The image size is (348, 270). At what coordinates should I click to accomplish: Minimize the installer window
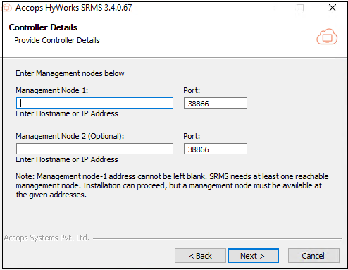(268, 8)
